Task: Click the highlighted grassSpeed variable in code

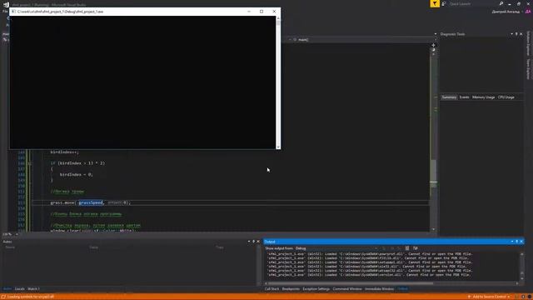Action: 91,202
